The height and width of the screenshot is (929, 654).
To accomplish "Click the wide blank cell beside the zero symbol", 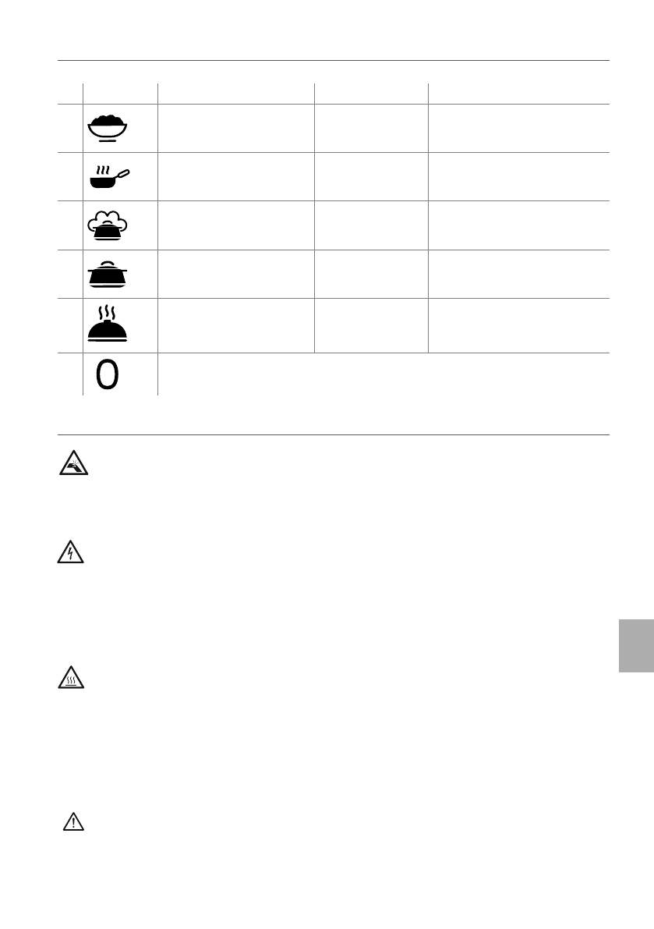I will click(383, 374).
